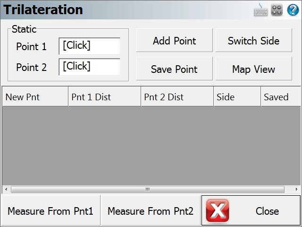Select the Point 1 input field

click(90, 46)
